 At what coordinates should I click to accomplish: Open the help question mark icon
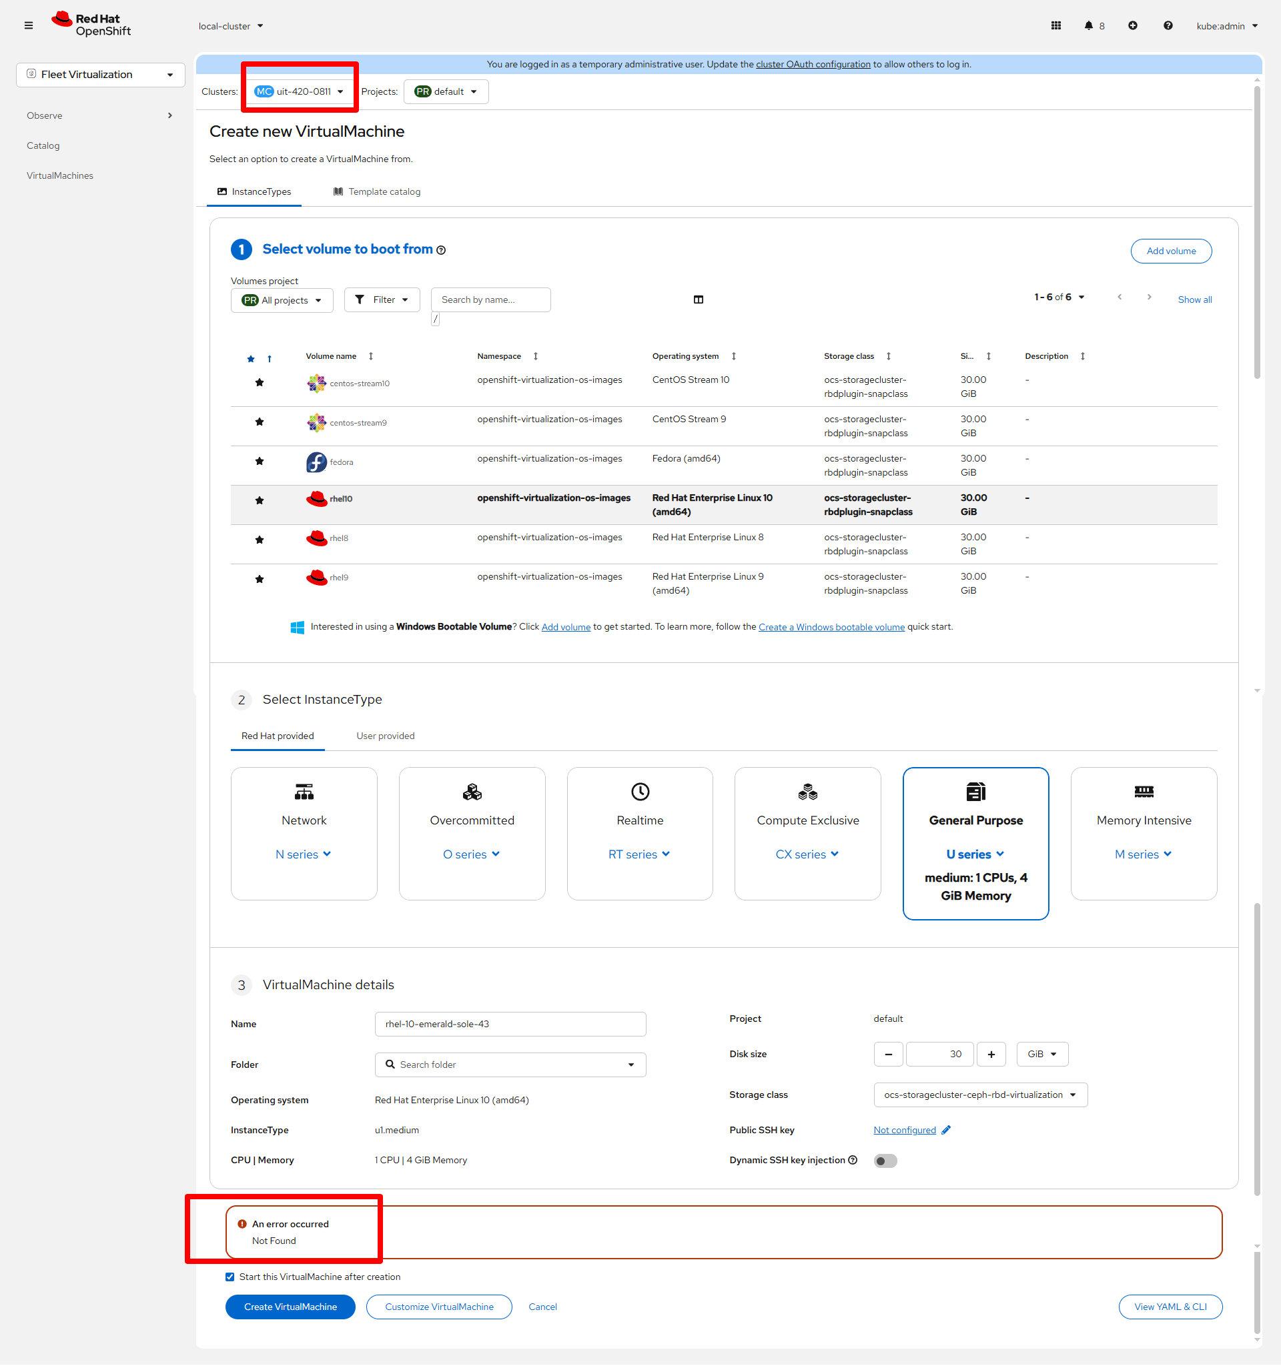click(1168, 26)
